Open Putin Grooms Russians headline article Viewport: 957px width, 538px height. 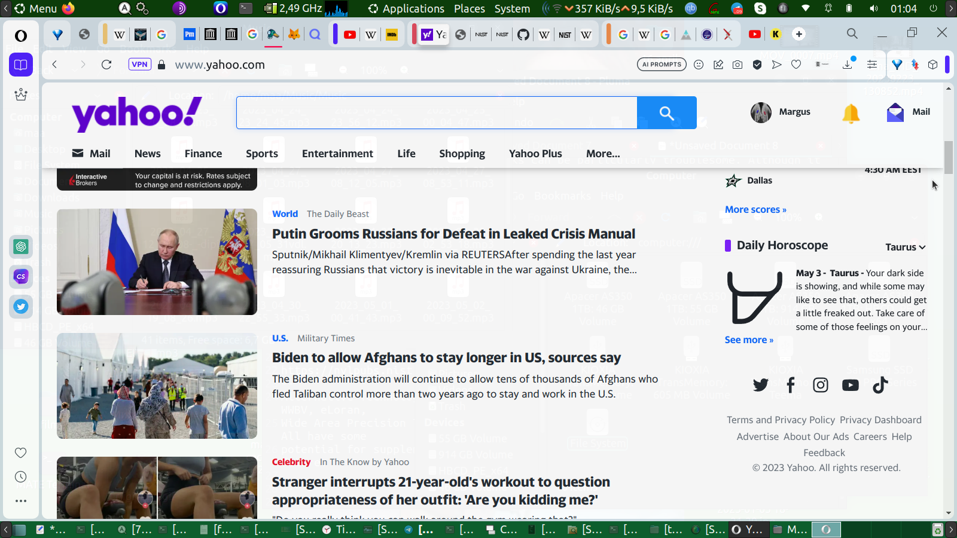coord(454,234)
